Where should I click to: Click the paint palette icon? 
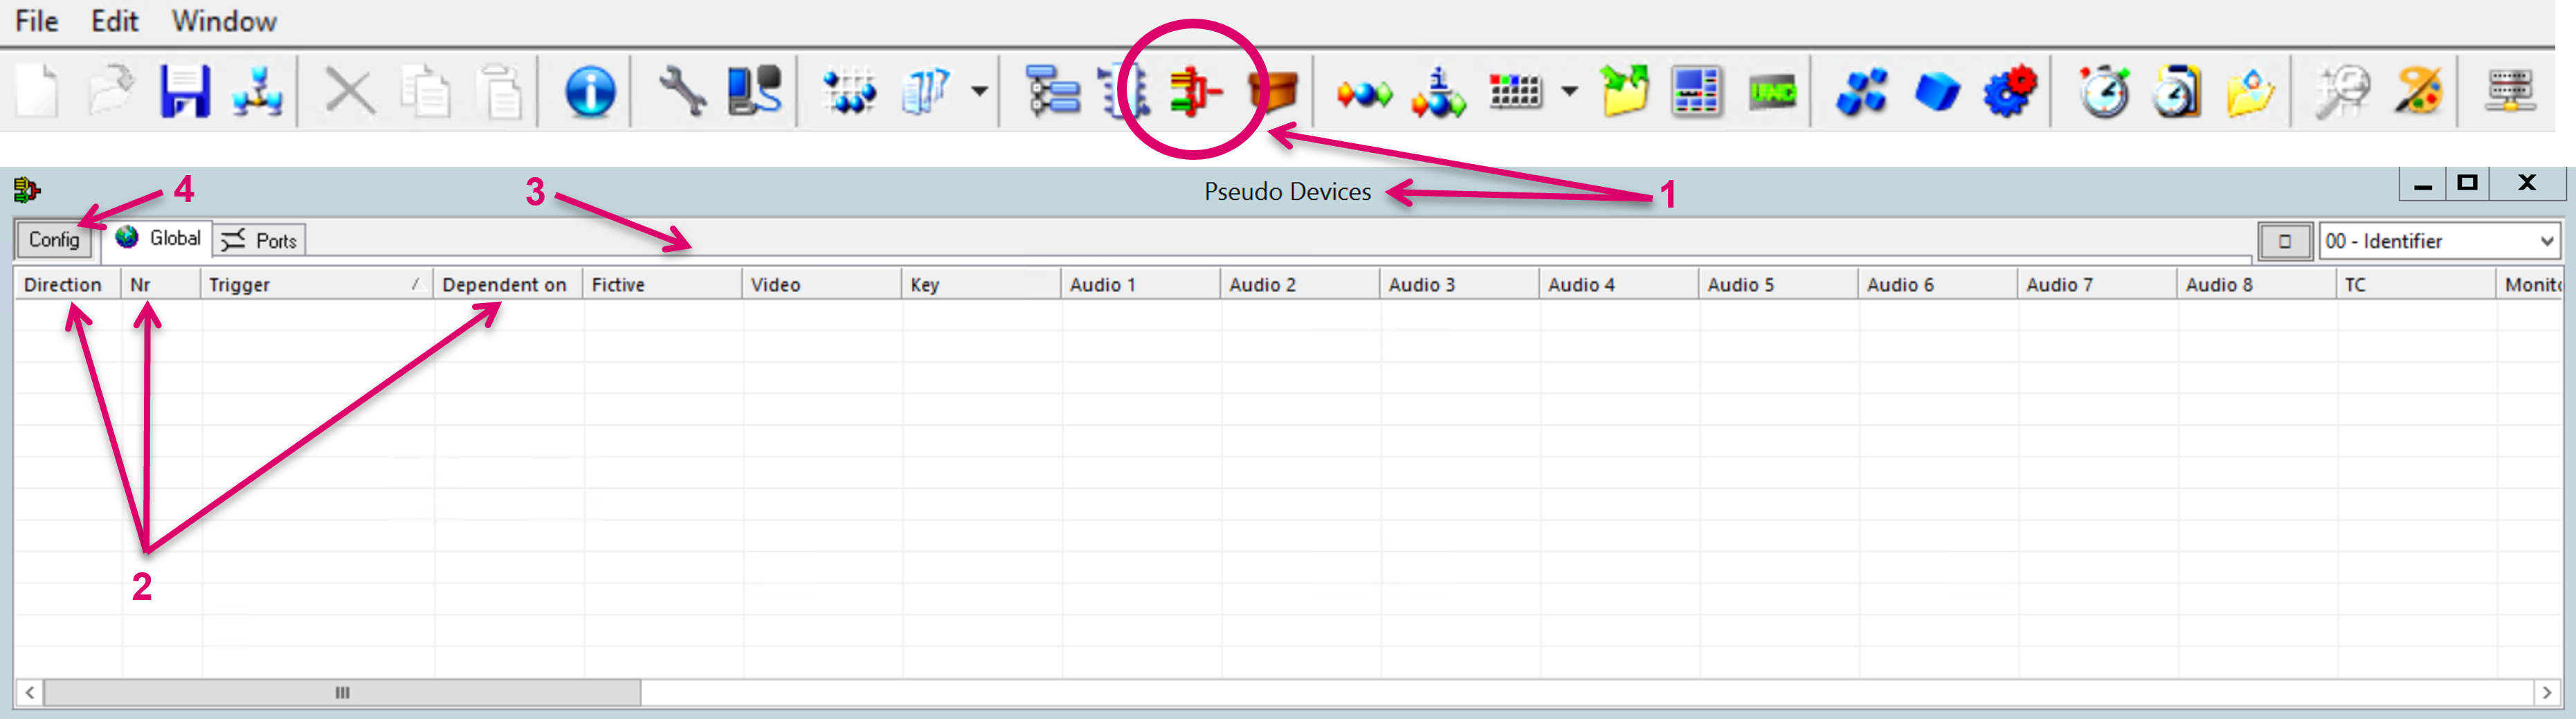click(2418, 92)
